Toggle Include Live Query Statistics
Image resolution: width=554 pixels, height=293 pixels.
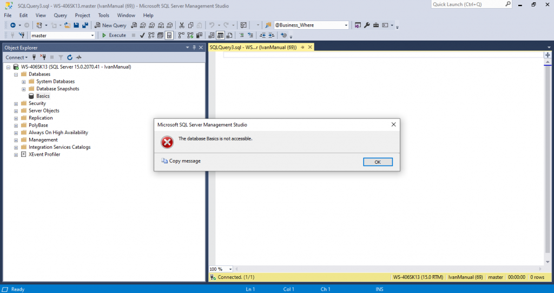click(190, 35)
